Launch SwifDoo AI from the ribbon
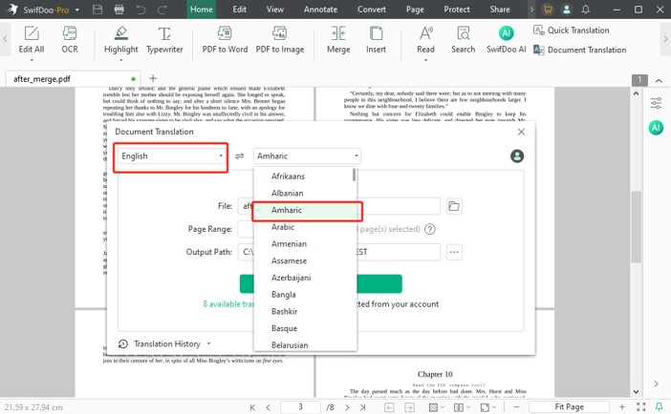 tap(507, 39)
